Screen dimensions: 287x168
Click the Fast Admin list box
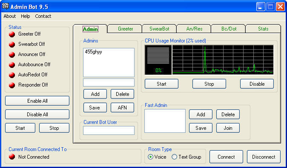pos(165,121)
